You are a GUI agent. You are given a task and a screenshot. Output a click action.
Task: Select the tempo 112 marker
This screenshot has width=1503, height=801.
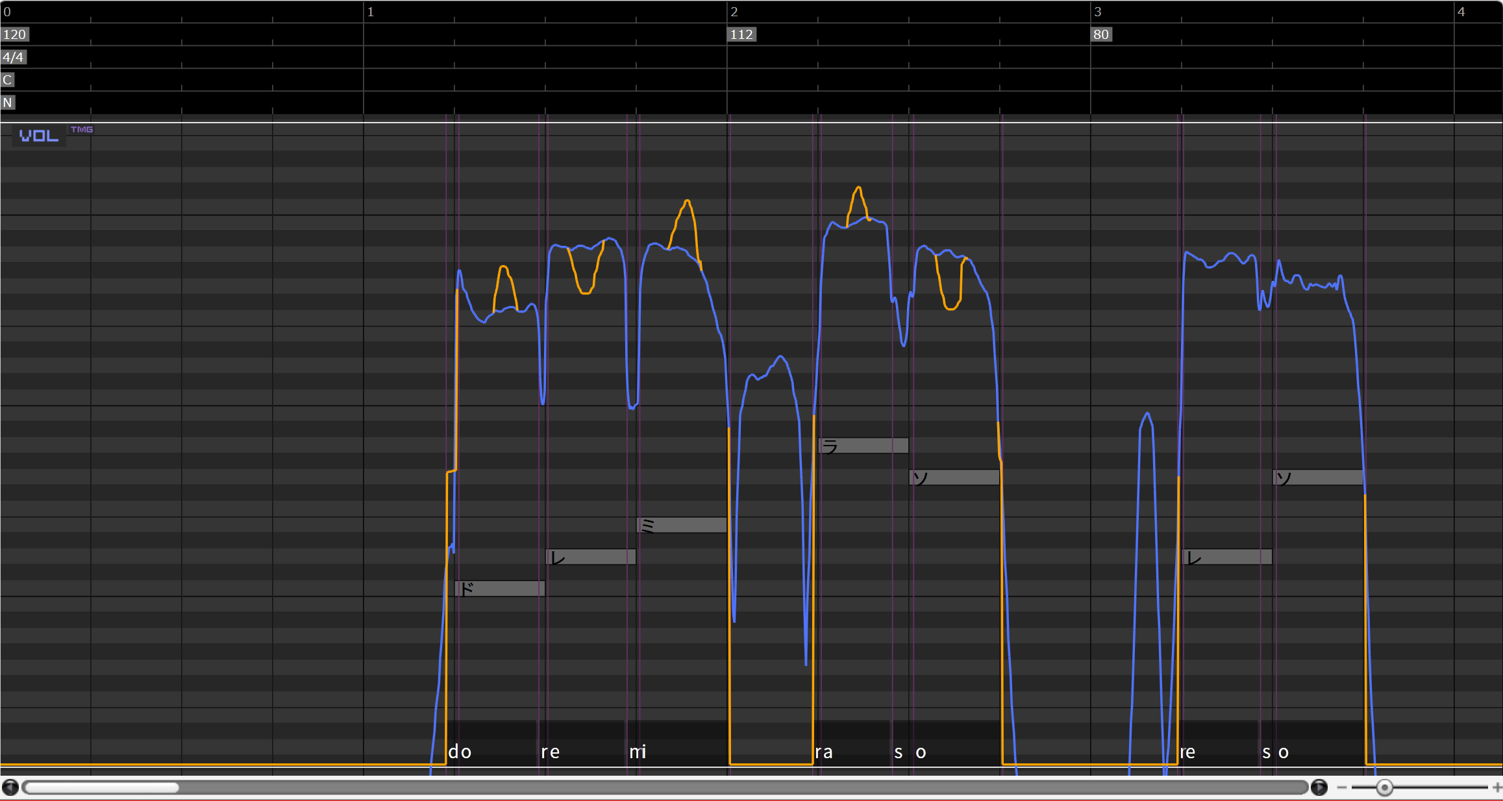point(741,34)
